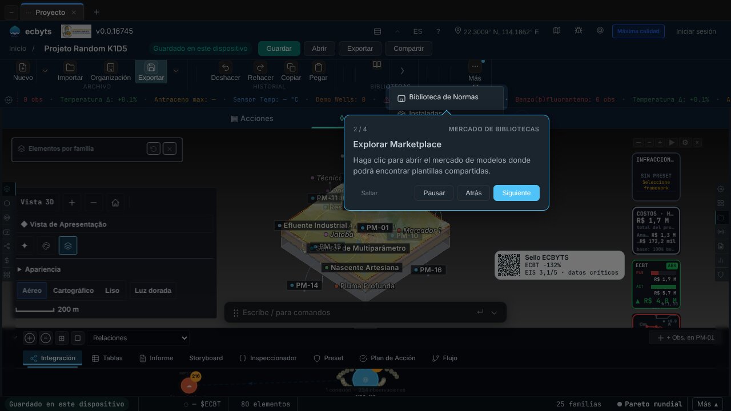Expand the arrow next to Exportar tool
This screenshot has height=411, width=731.
176,71
